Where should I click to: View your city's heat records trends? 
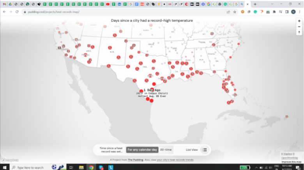175,160
